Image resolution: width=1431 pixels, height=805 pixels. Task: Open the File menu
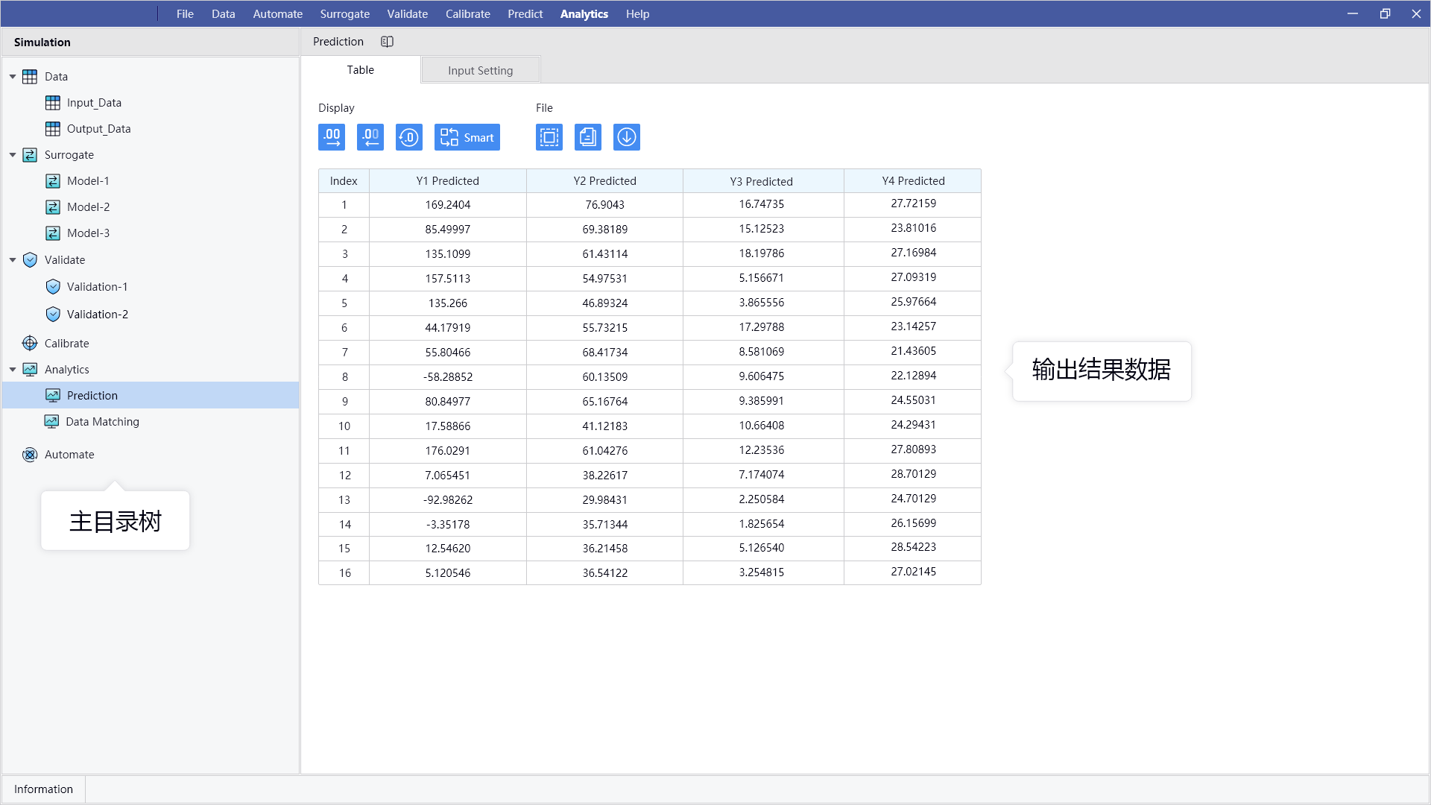pos(185,14)
